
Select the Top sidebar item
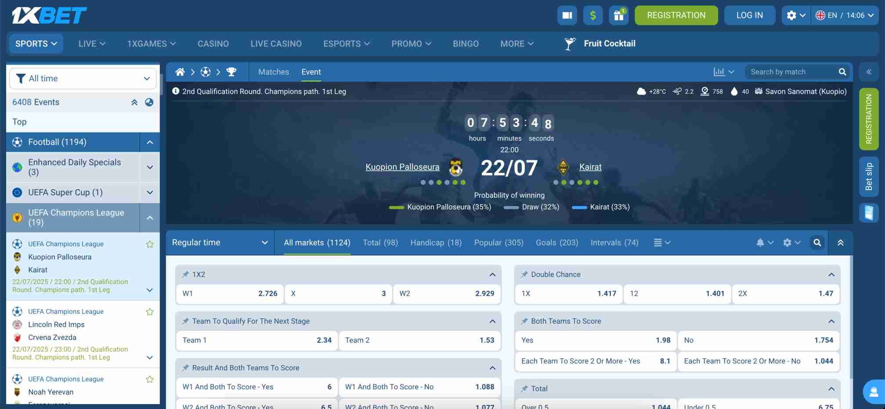(83, 122)
